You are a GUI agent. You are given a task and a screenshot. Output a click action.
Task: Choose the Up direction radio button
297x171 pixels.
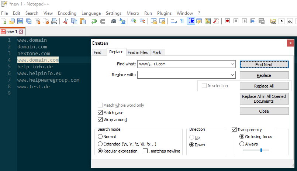tap(192, 137)
